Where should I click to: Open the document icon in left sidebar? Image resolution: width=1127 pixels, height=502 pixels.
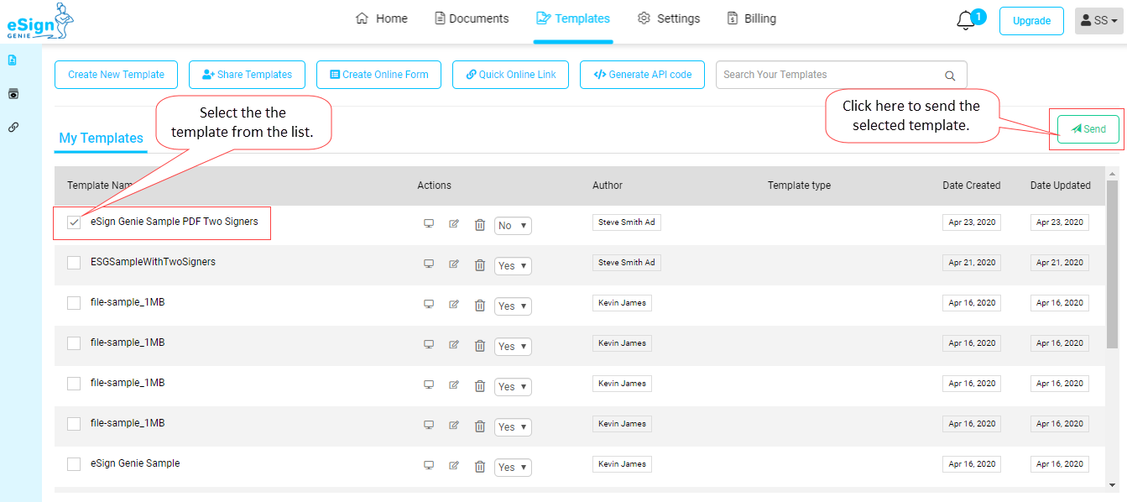coord(13,60)
